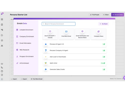Click the Apify Actor icon
The width and height of the screenshot is (125, 93).
pos(46,63)
